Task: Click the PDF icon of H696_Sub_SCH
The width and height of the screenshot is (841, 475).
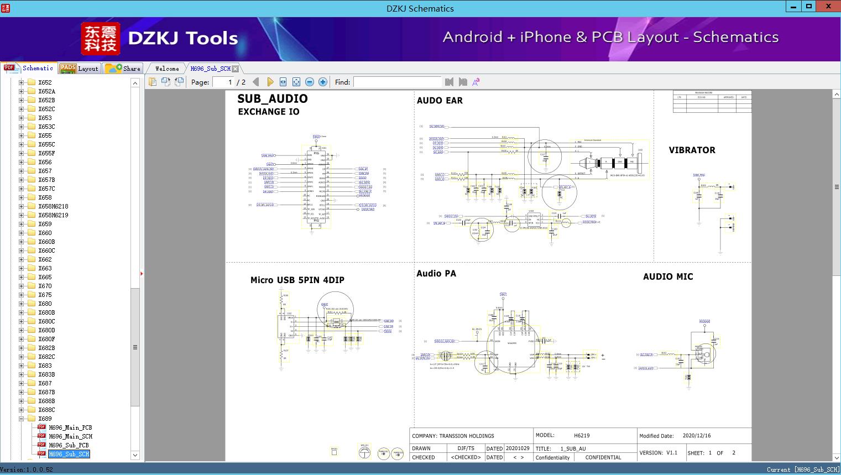Action: pyautogui.click(x=41, y=454)
